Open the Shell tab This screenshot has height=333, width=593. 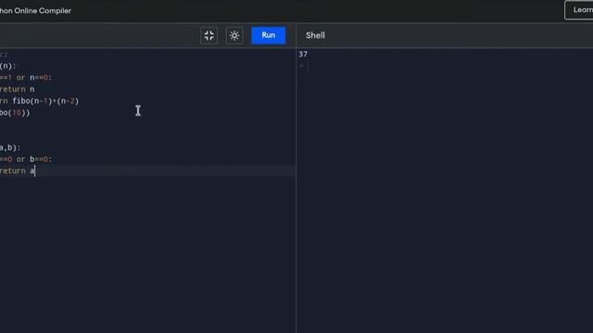[315, 35]
